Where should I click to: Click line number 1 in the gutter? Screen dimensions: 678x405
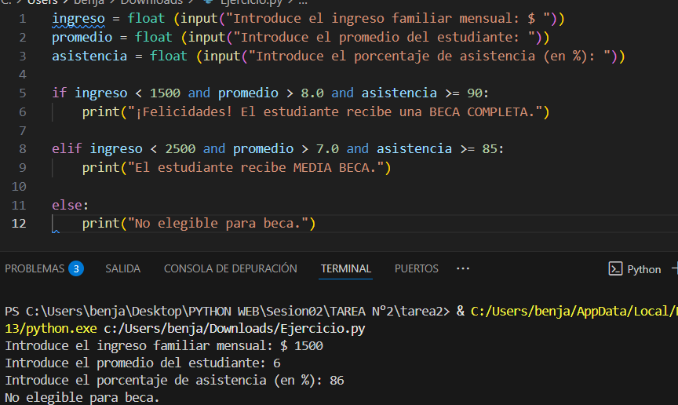[23, 19]
